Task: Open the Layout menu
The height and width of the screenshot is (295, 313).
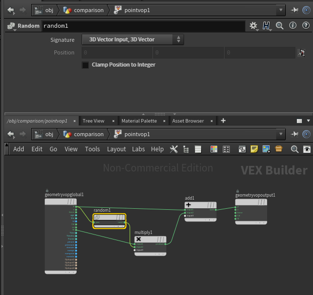Action: [x=116, y=149]
